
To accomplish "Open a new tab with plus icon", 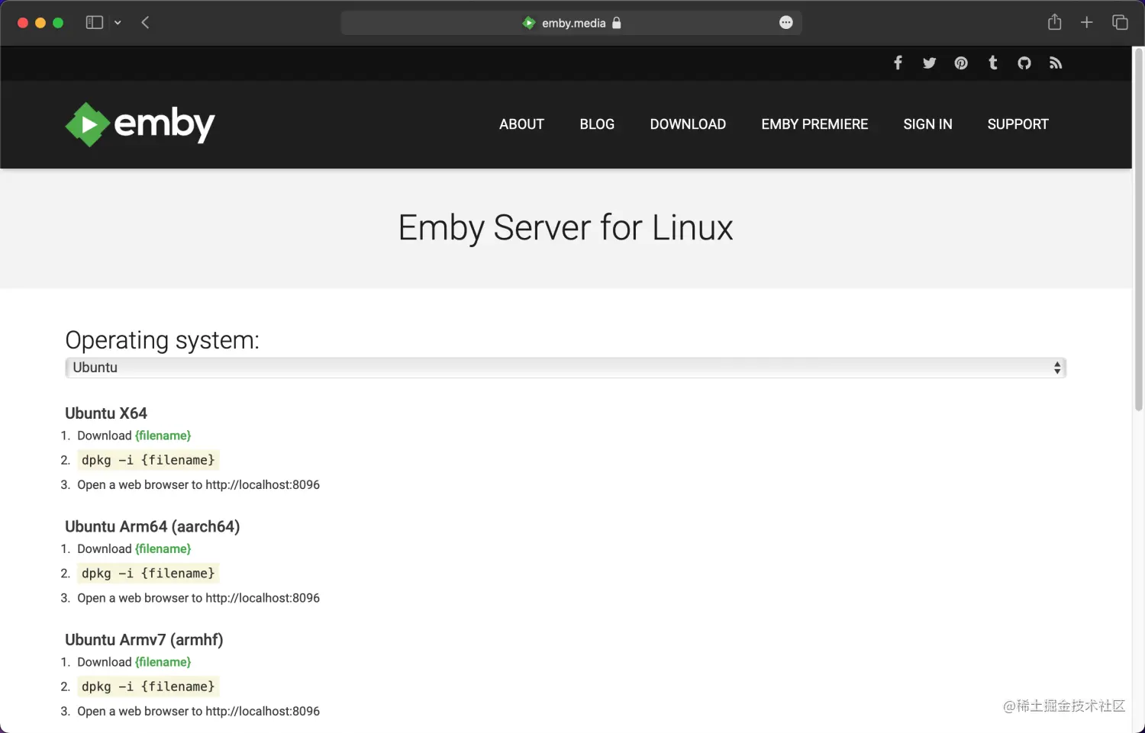I will (x=1087, y=22).
